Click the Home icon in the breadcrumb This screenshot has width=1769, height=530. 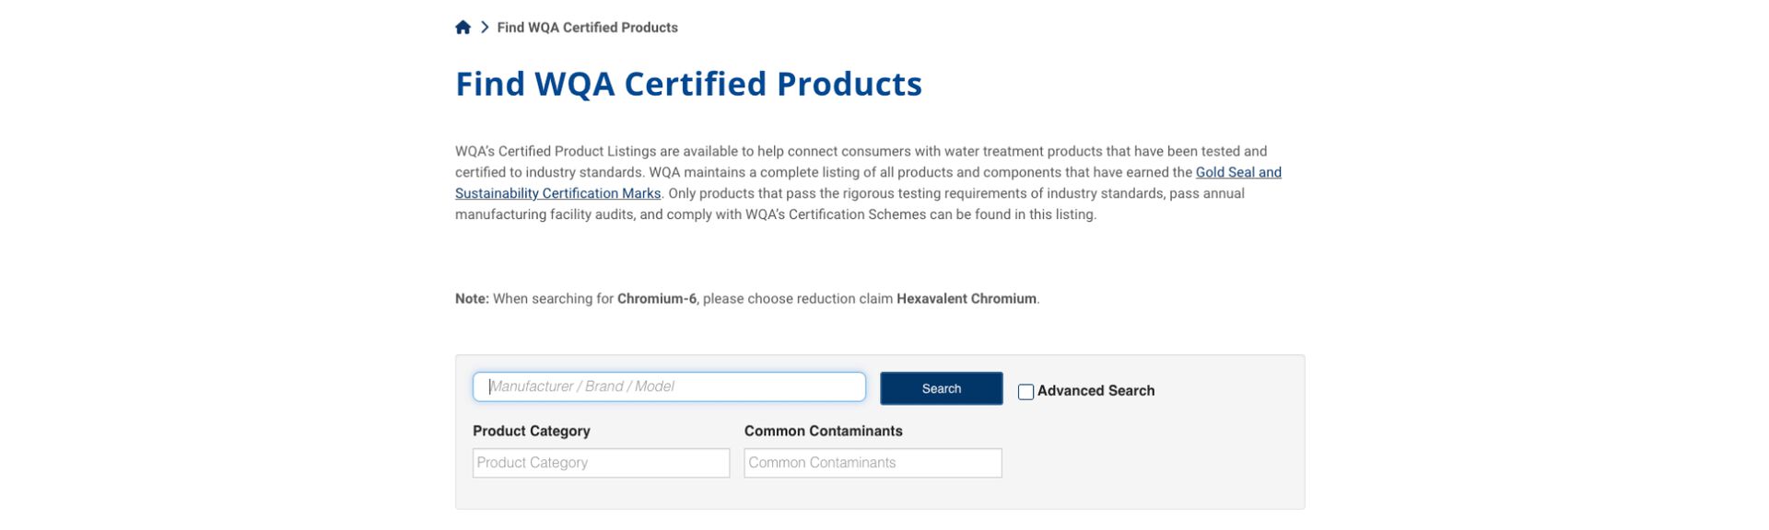point(463,28)
